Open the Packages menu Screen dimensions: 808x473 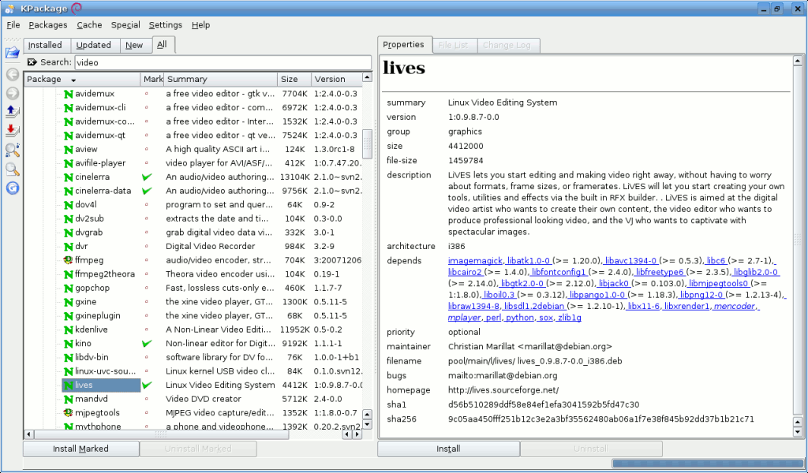48,24
